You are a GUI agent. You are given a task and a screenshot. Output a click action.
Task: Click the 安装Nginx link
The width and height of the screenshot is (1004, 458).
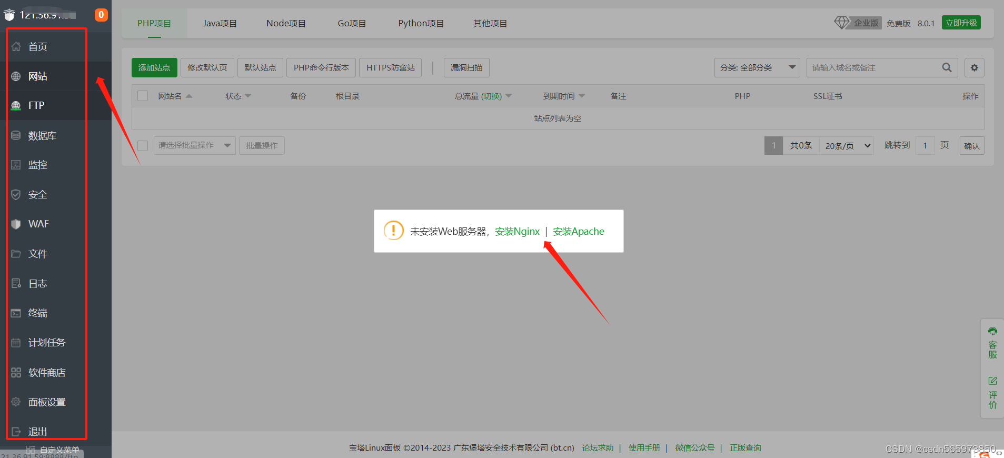pyautogui.click(x=518, y=231)
